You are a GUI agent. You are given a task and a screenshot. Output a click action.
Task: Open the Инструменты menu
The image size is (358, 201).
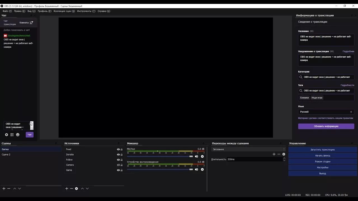tap(86, 11)
